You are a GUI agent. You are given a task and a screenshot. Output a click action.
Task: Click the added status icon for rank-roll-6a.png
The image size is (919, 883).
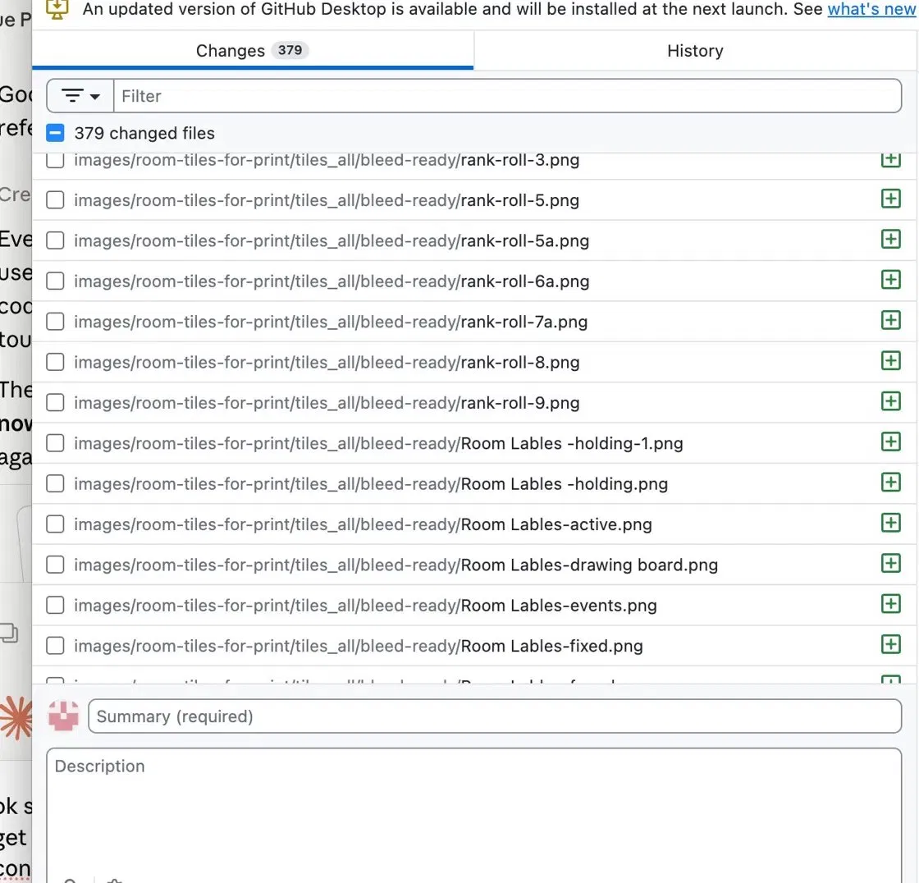click(891, 280)
